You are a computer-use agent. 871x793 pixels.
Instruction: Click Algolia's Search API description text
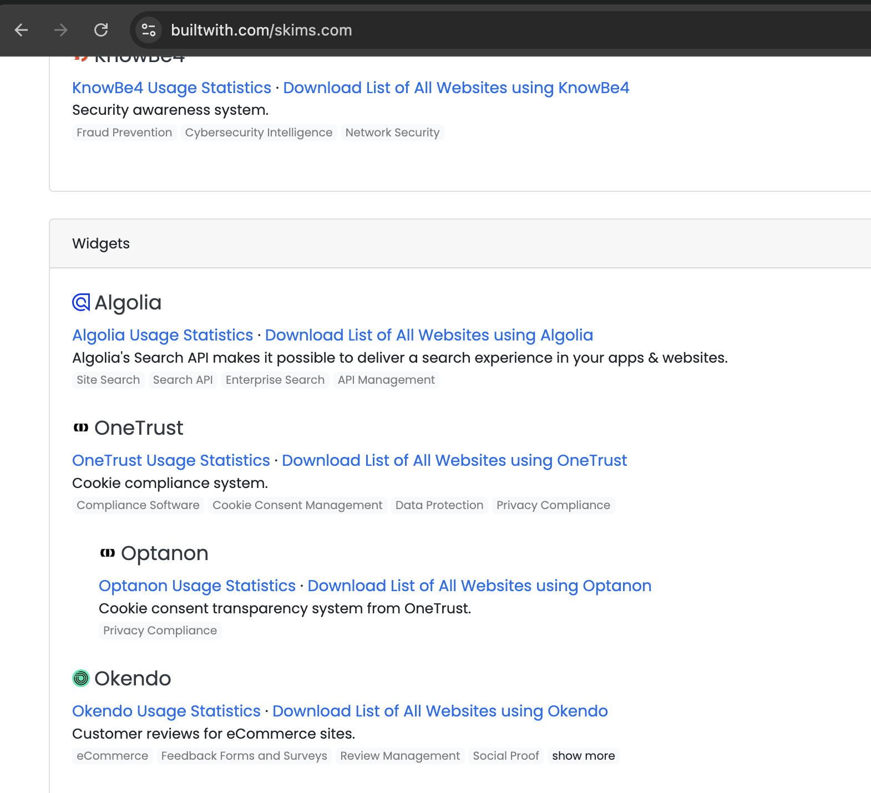tap(400, 358)
